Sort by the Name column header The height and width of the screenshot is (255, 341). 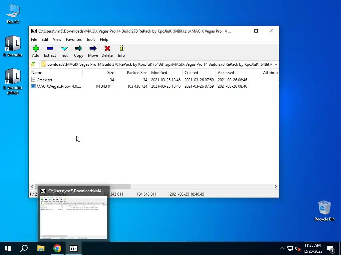(56, 73)
